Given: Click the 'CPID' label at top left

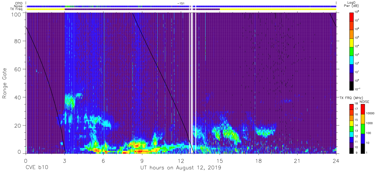Looking at the screenshot, I should (x=19, y=3).
